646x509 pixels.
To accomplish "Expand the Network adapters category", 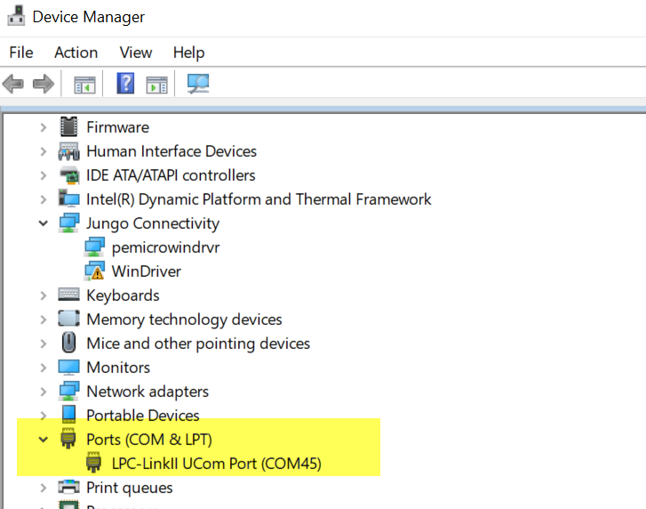I will click(43, 392).
